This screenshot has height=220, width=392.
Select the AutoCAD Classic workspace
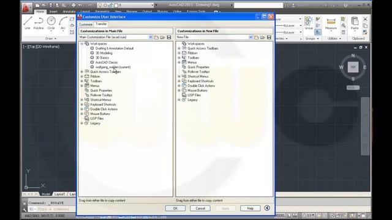click(106, 62)
